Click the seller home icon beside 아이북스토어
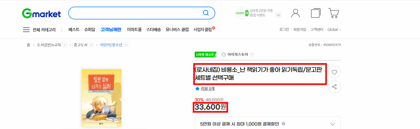420x129 pixels. point(224,55)
